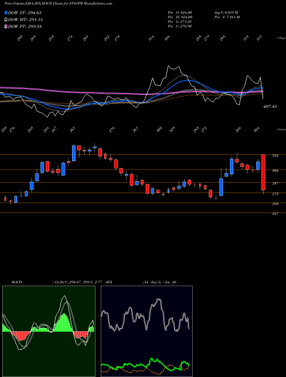
Task: Select the 'DOW MT: 291.15' legend text
Action: click(x=26, y=19)
